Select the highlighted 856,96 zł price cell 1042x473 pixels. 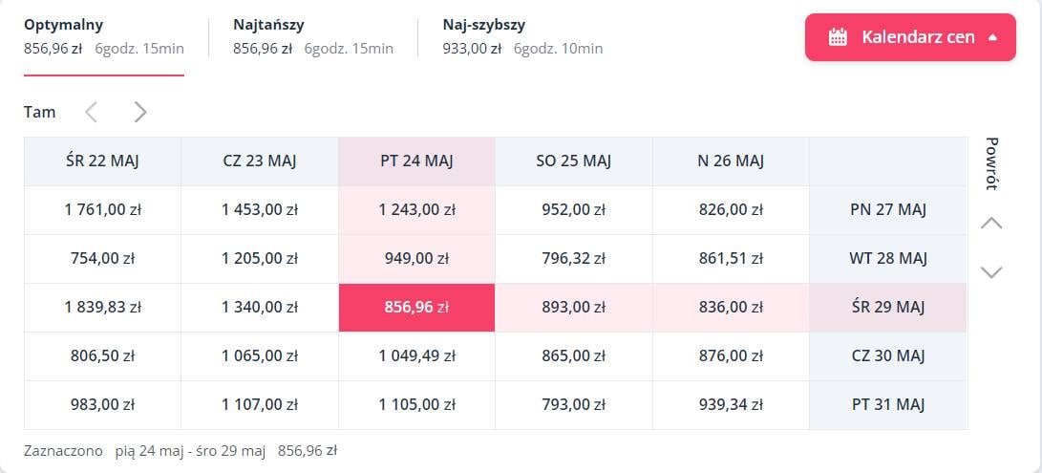pos(416,308)
